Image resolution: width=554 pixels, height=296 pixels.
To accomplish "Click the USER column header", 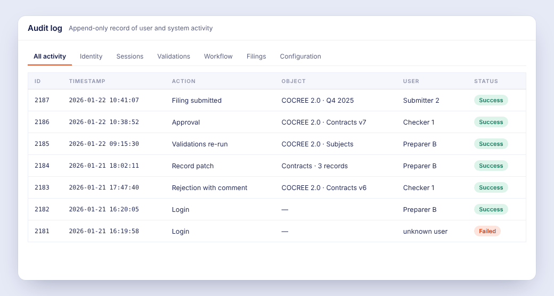I will click(411, 81).
